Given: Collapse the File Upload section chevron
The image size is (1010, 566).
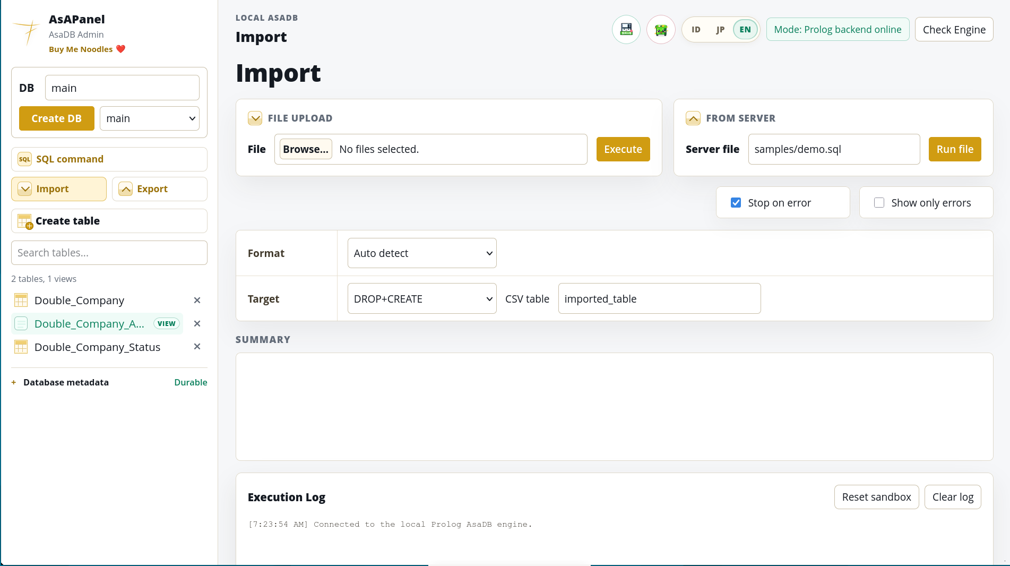Looking at the screenshot, I should [255, 118].
